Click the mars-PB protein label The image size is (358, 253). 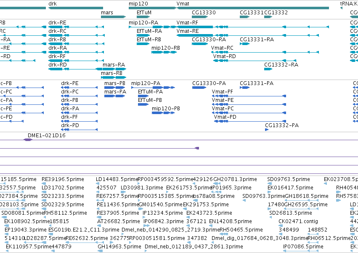pos(114,83)
